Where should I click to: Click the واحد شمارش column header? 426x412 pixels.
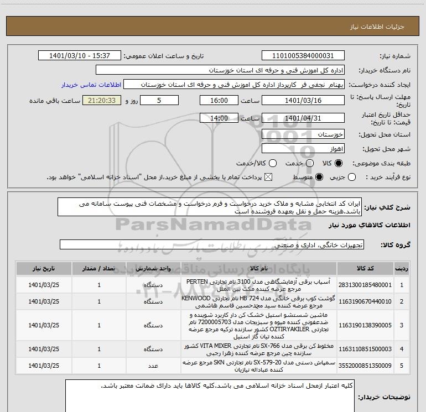(153, 269)
